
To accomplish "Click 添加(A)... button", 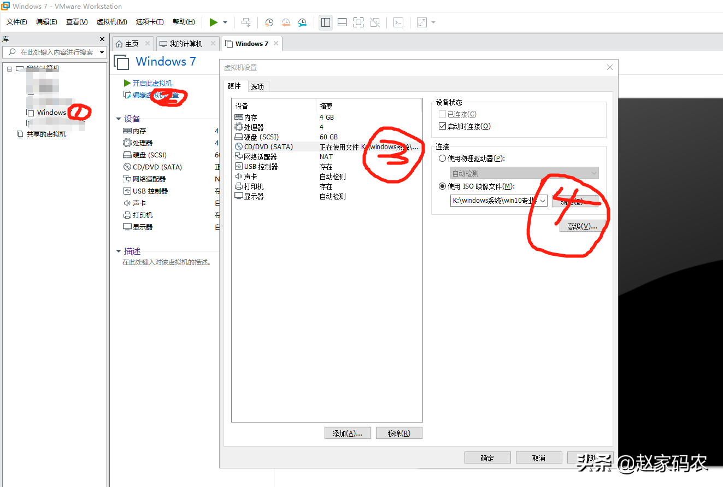I will pos(348,433).
